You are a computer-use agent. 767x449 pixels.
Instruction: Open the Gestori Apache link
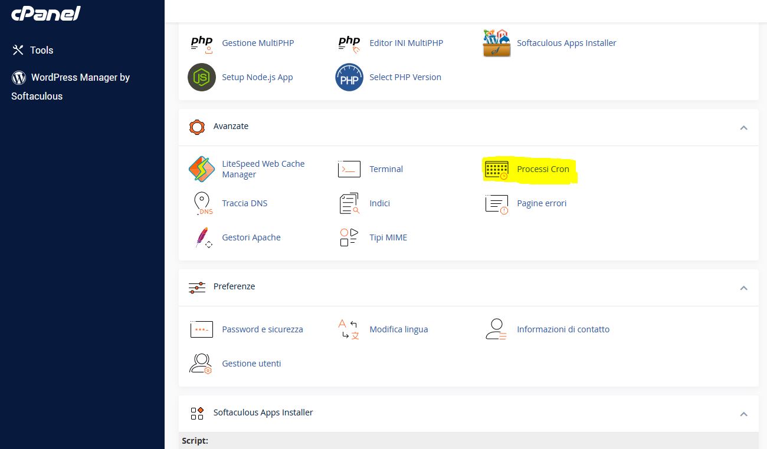coord(251,237)
